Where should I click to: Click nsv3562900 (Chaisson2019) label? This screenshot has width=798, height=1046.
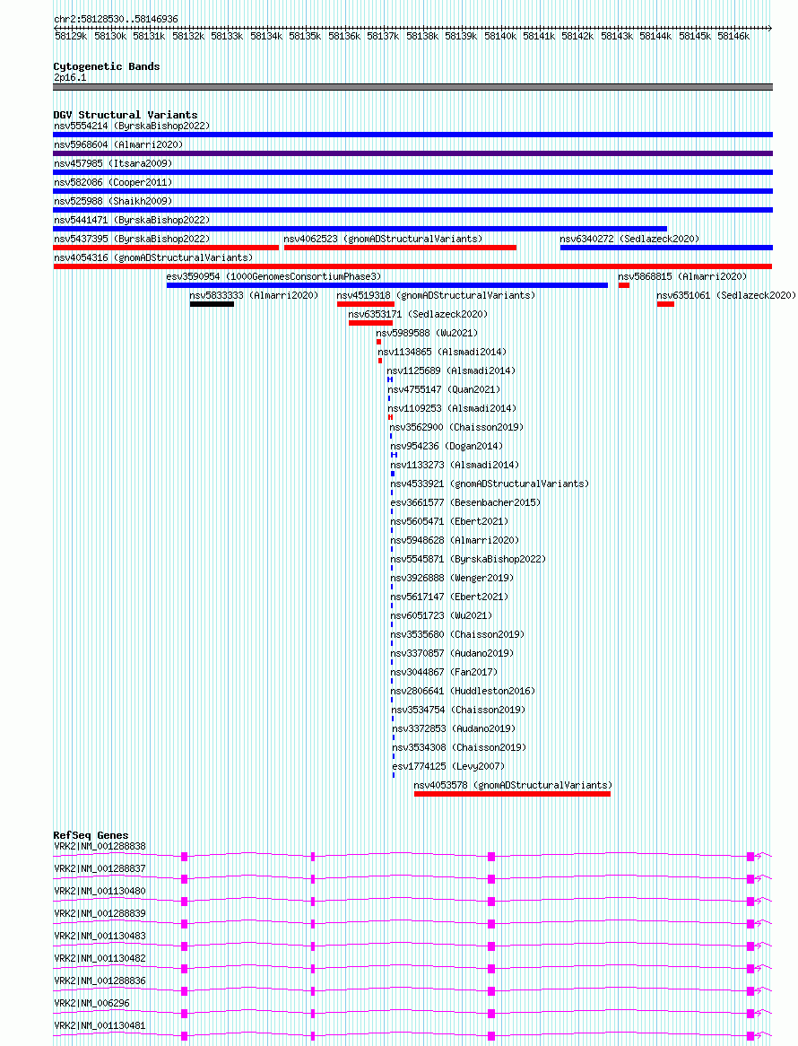[456, 427]
